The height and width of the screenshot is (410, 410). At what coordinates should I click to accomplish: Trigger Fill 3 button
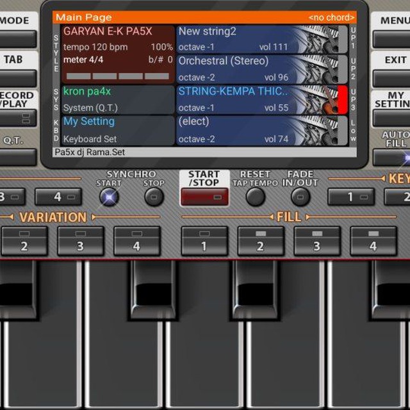tap(317, 241)
